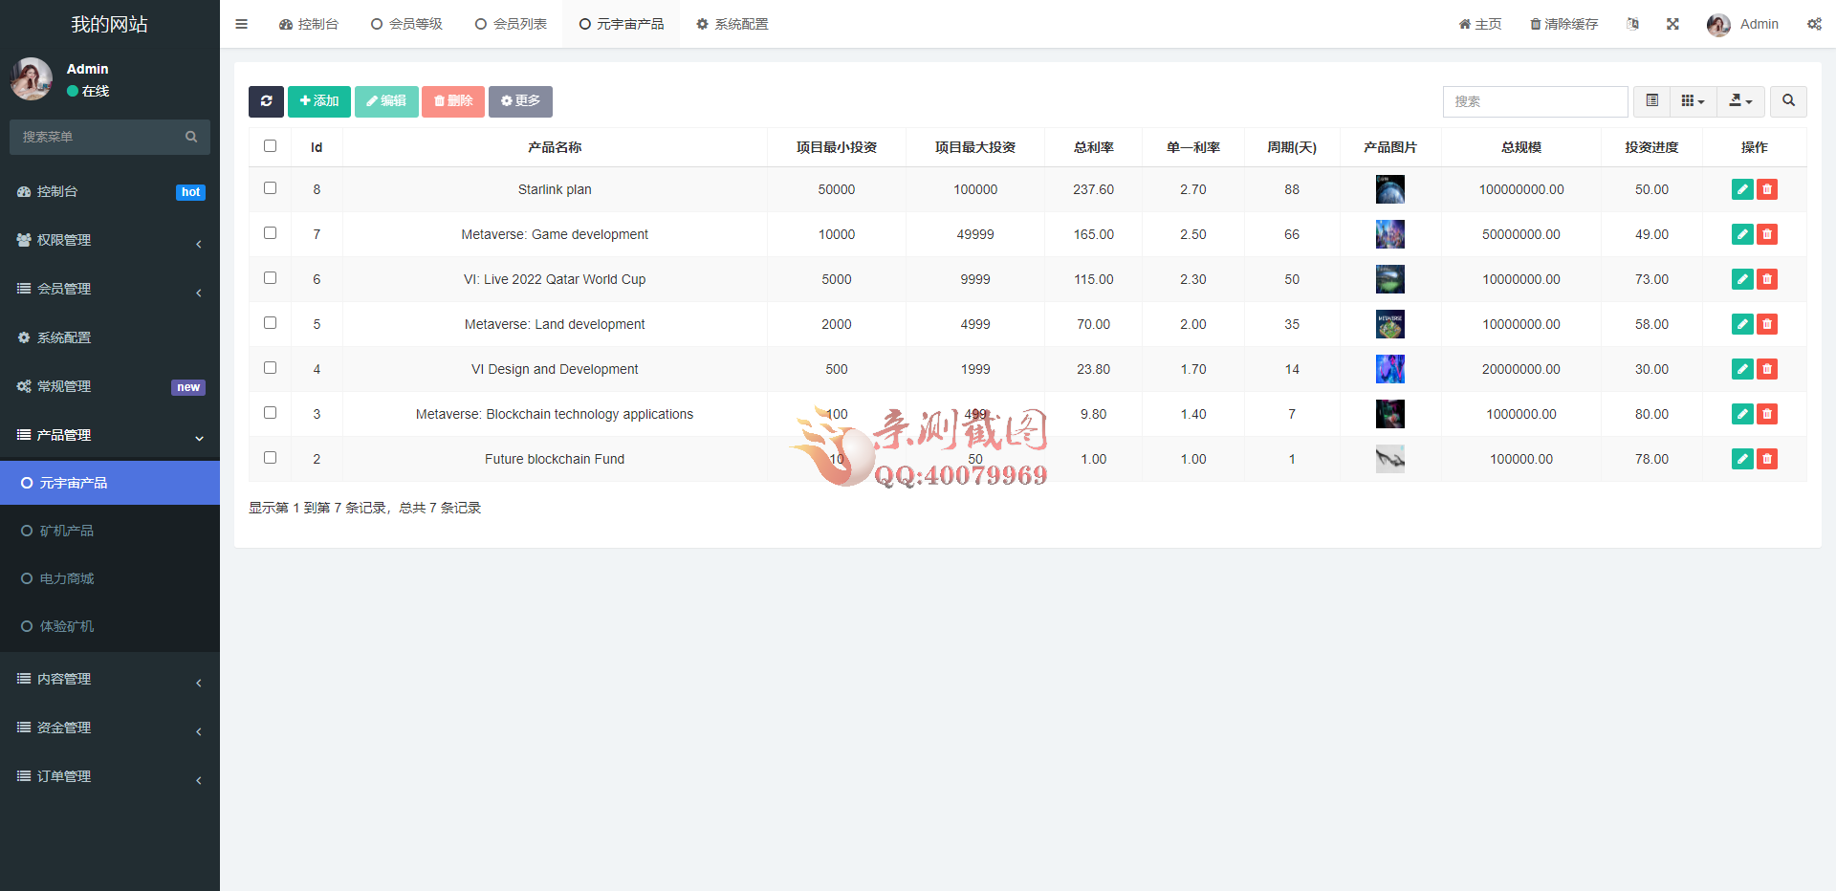Delete Future blockchain Fund via trash icon

pos(1767,459)
